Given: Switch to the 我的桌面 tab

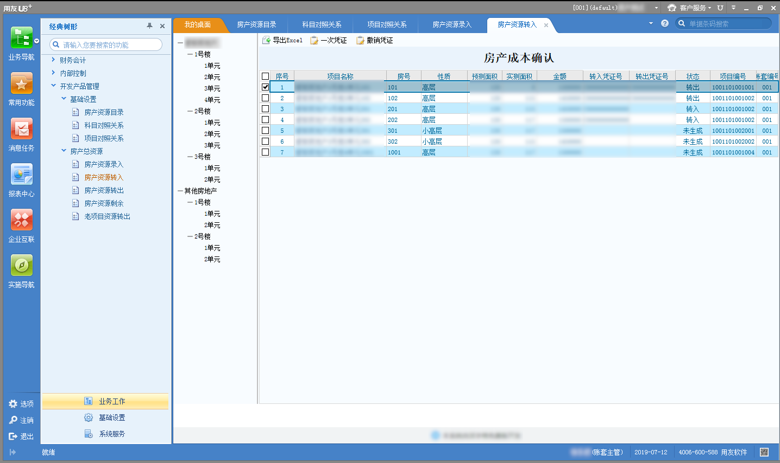Looking at the screenshot, I should [x=198, y=25].
